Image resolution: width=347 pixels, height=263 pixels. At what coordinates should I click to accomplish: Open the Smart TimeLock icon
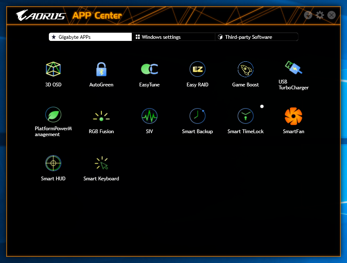245,116
